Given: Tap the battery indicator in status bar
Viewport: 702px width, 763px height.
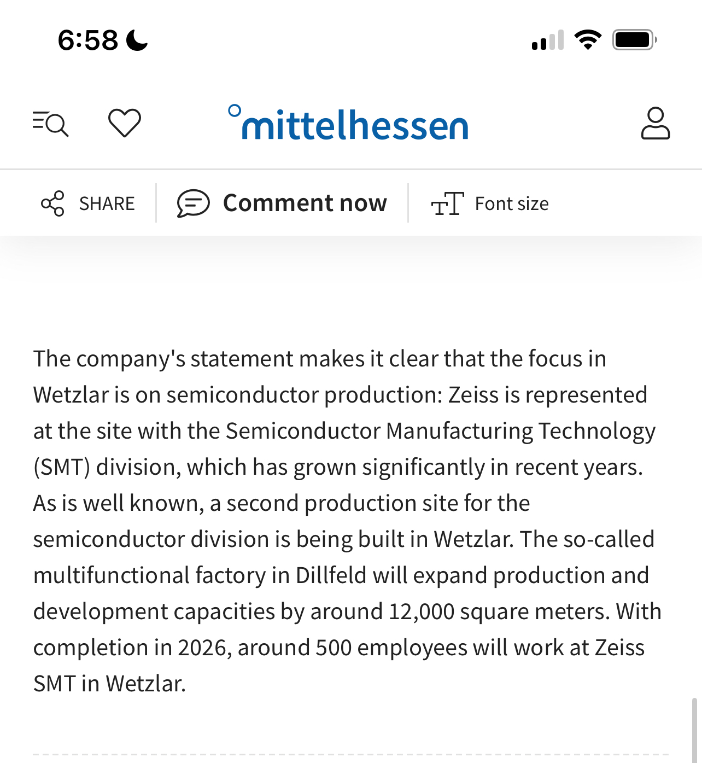Looking at the screenshot, I should point(635,40).
